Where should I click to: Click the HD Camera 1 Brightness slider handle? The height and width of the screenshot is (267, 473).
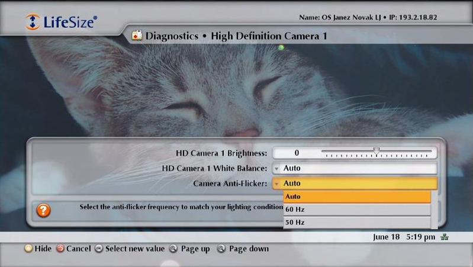pyautogui.click(x=376, y=151)
